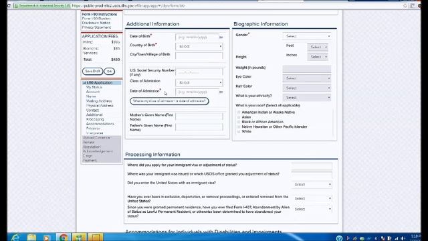Image resolution: width=428 pixels, height=241 pixels.
Task: Open the Date of Birth calendar picker
Action: 221,37
